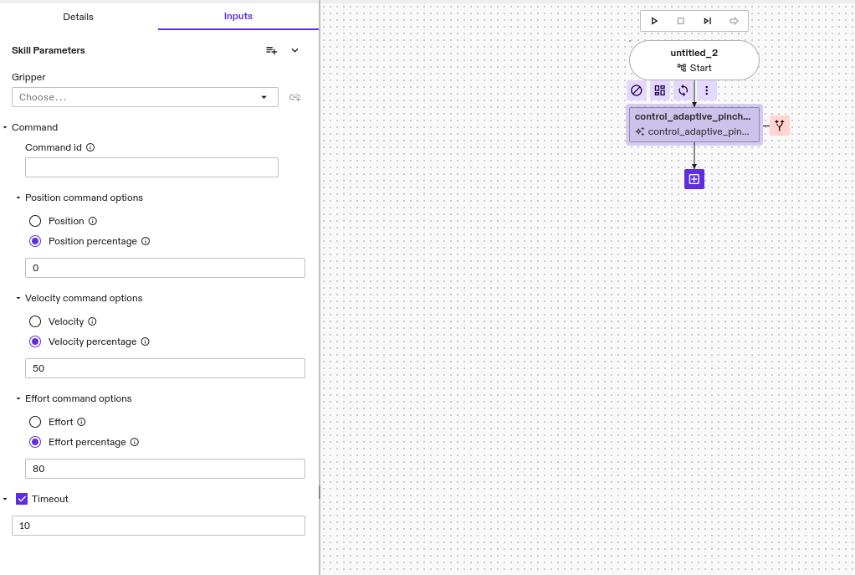Click the link icon next to the Gripper field

(x=294, y=97)
